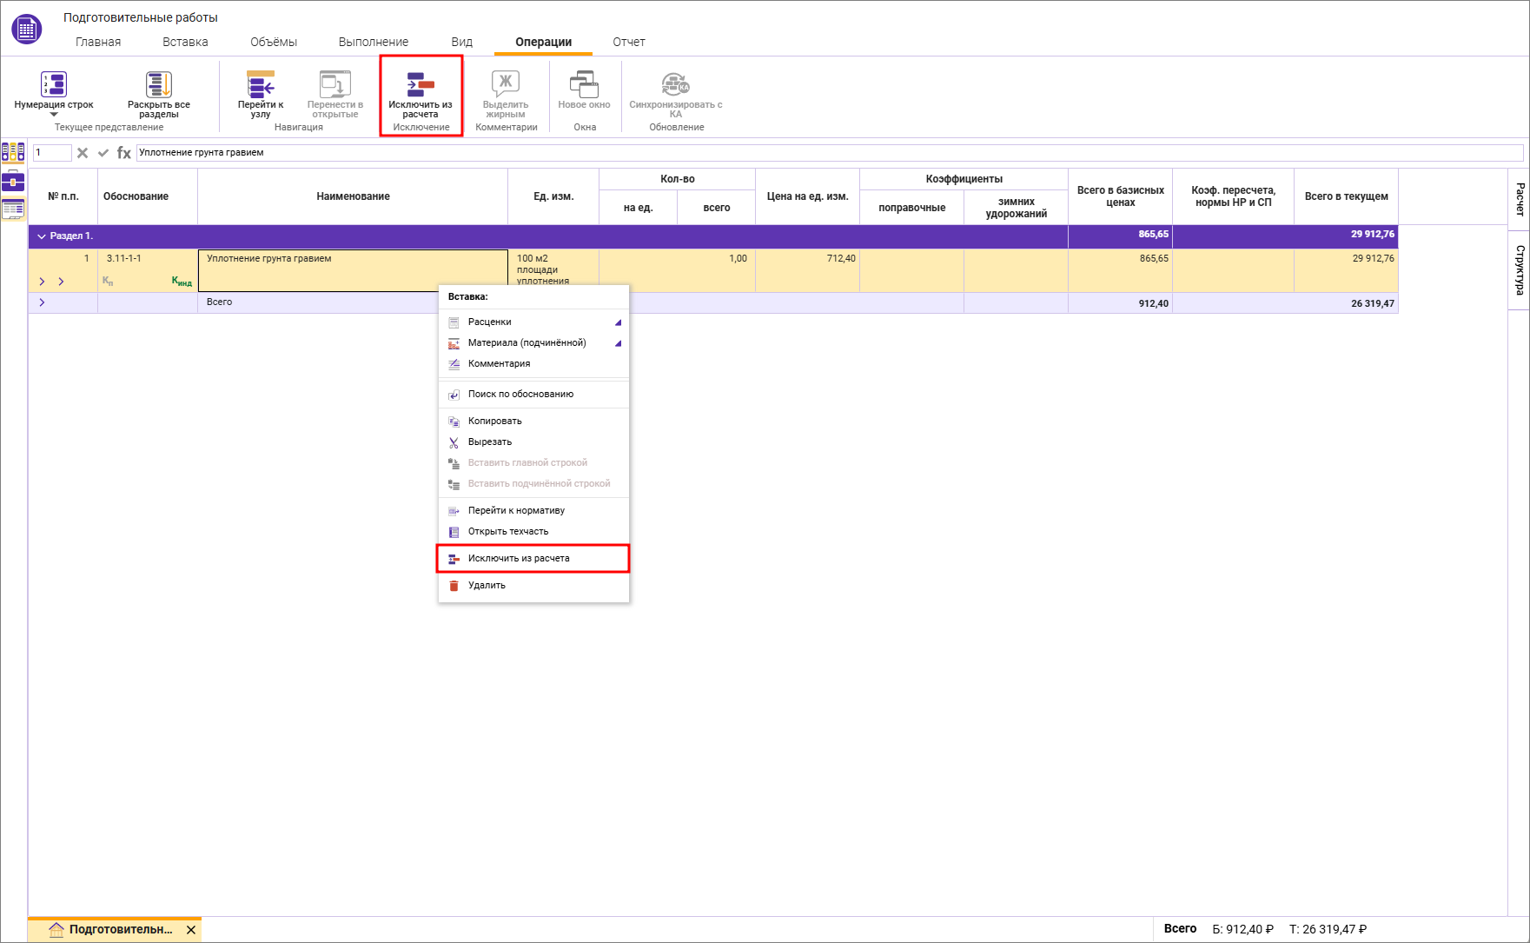Viewport: 1530px width, 943px height.
Task: Select Копировать from context menu
Action: 494,422
